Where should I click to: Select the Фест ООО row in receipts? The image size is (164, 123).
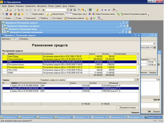pos(70,70)
